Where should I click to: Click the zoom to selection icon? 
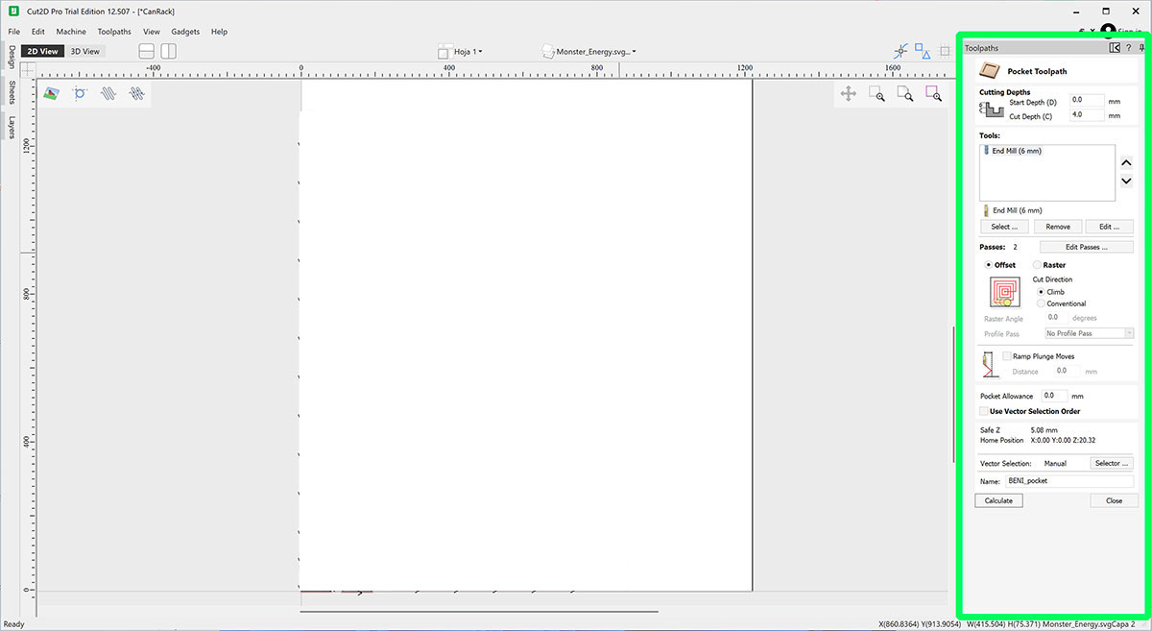933,93
